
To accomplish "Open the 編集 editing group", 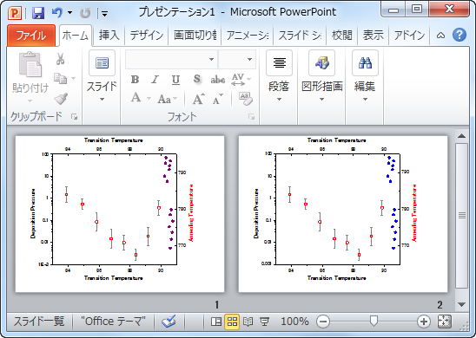I will coord(365,76).
